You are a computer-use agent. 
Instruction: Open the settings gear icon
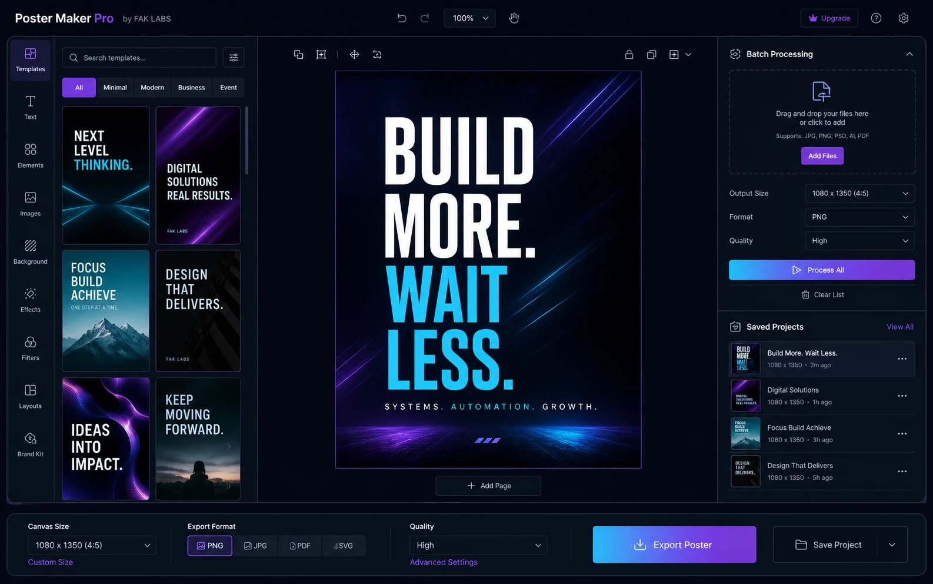tap(904, 18)
